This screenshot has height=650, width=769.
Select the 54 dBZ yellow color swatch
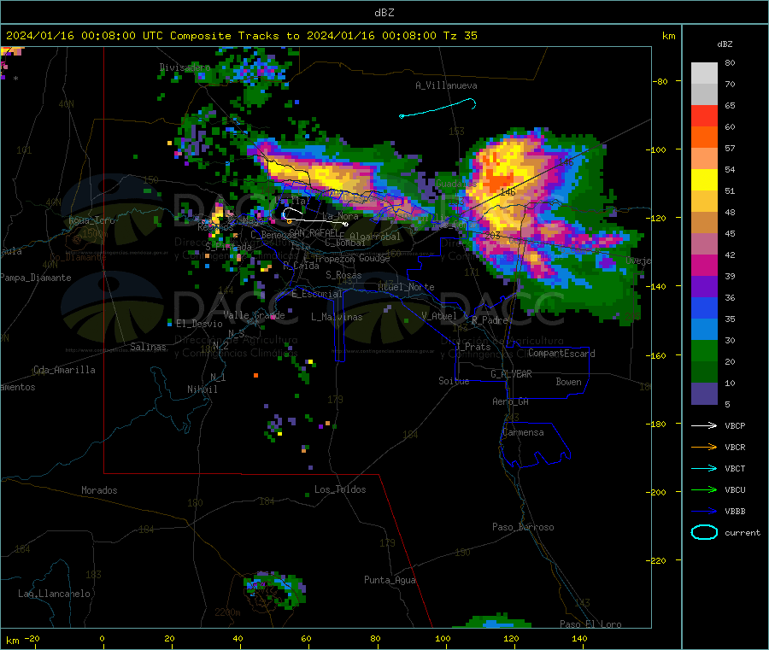pyautogui.click(x=704, y=180)
